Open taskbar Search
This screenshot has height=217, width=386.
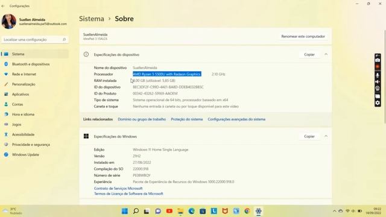[136, 211]
